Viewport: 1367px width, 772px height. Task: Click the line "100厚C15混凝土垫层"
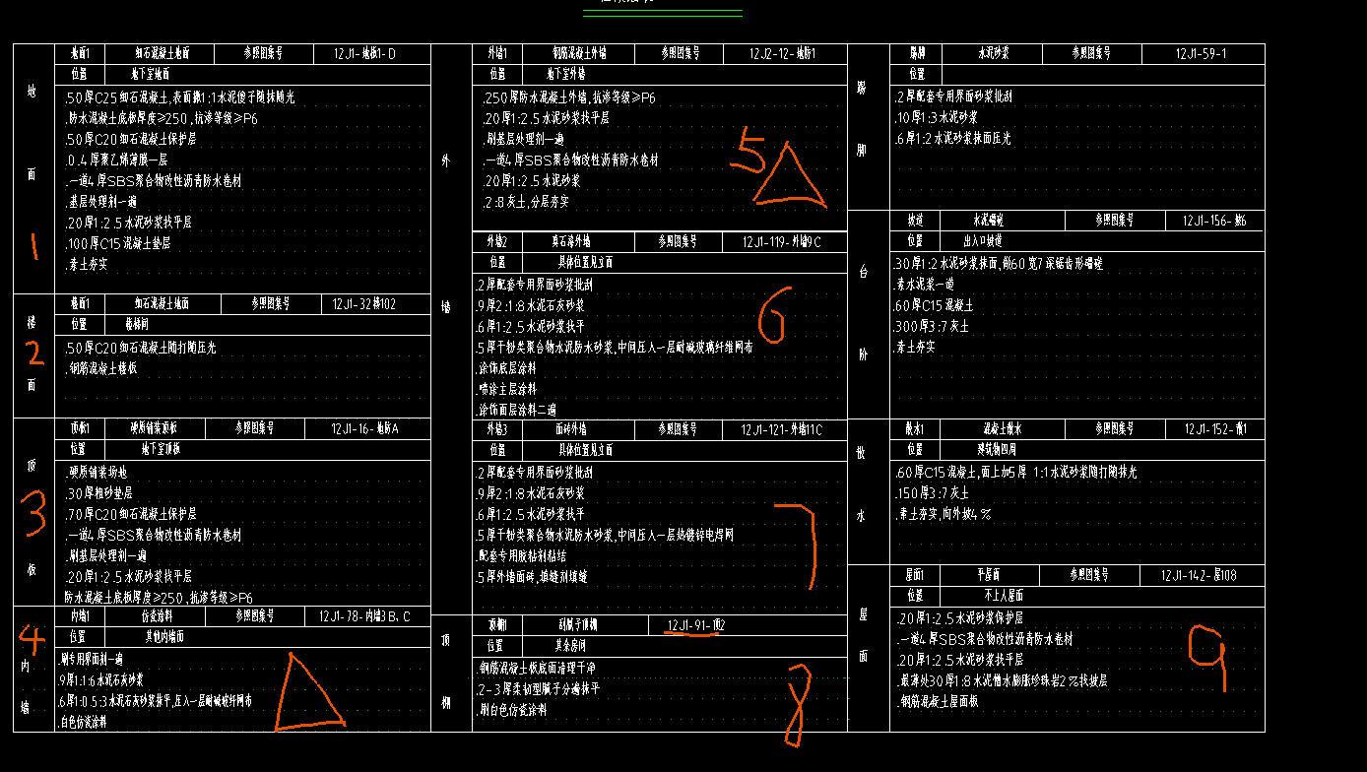click(x=118, y=243)
